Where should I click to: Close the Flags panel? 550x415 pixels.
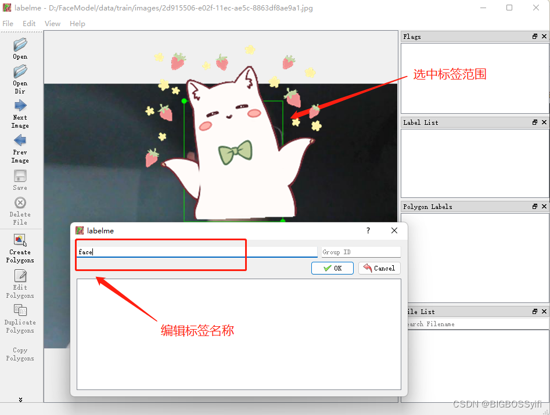[544, 37]
